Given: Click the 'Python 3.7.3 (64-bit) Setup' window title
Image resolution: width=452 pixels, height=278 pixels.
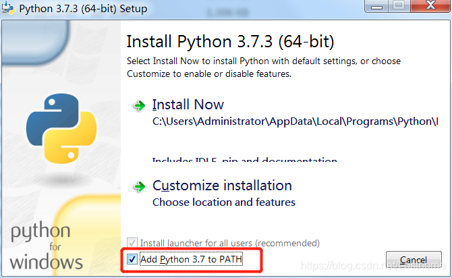Looking at the screenshot, I should point(83,9).
